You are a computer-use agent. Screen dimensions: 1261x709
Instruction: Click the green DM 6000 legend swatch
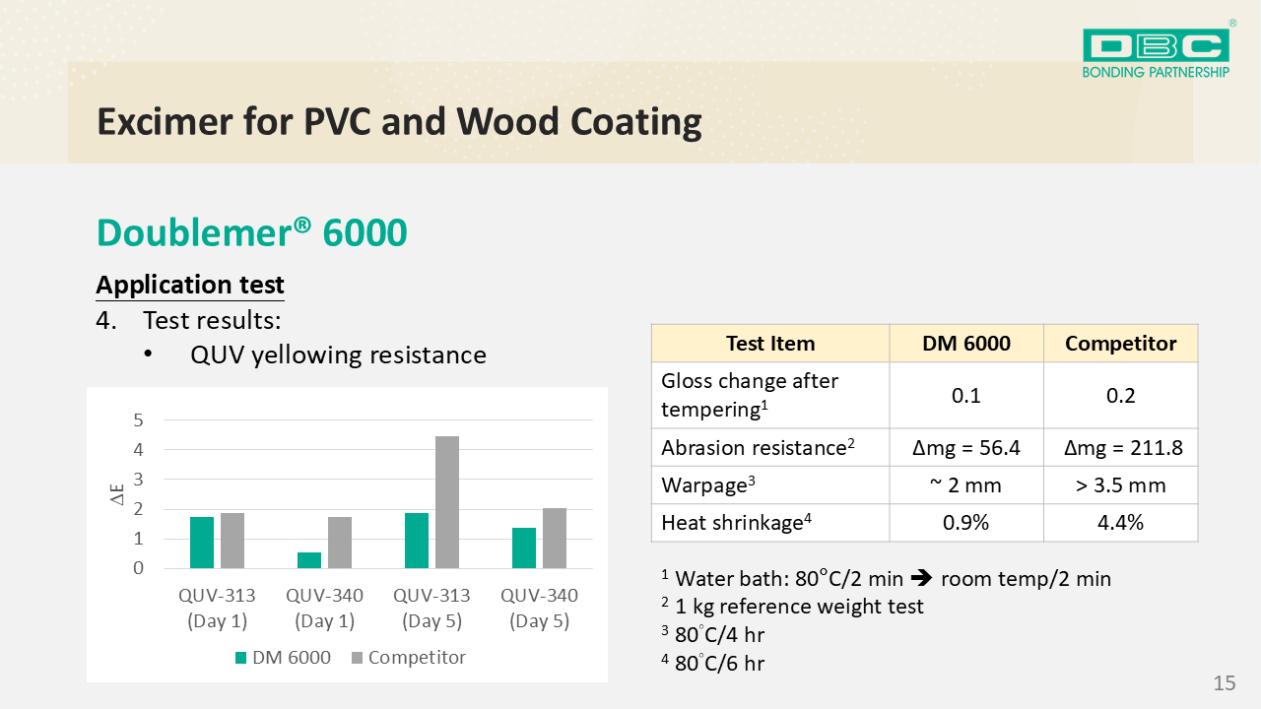tap(240, 658)
